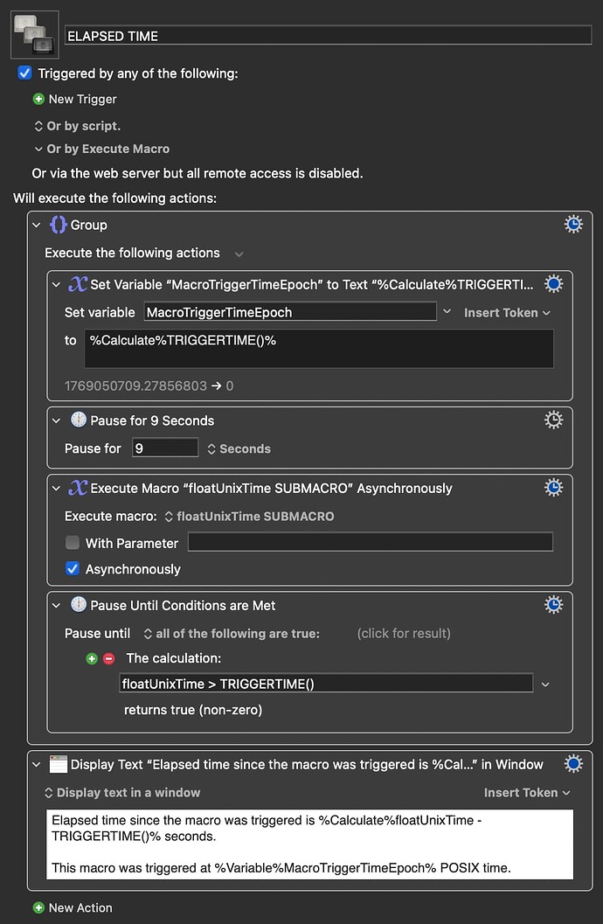Open Insert Token menu in Display Text action
The image size is (603, 924).
click(x=527, y=792)
